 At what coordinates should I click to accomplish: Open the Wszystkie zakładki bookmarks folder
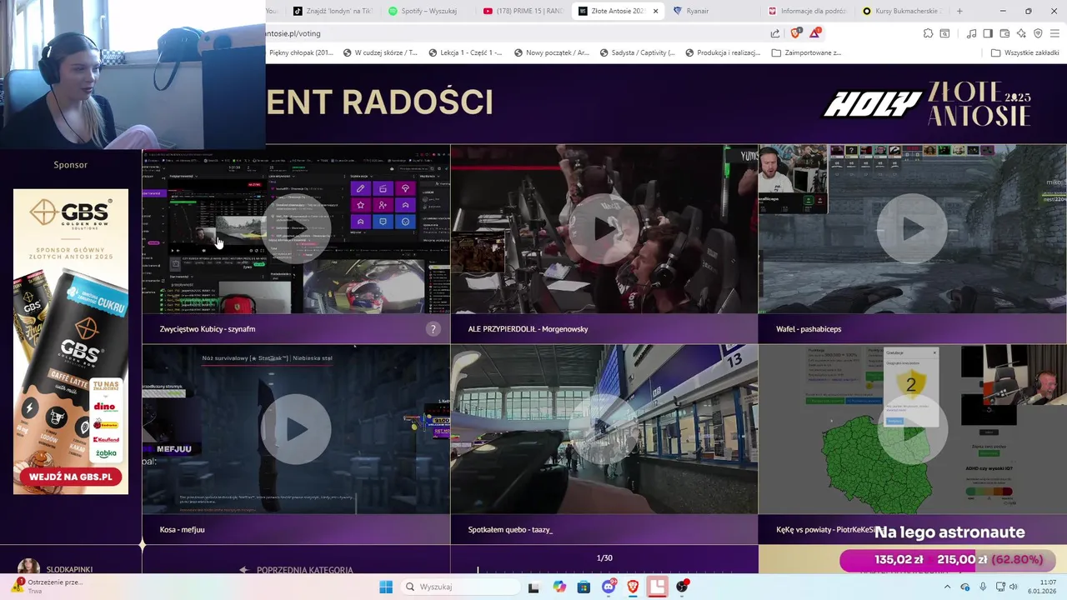[x=1025, y=52]
